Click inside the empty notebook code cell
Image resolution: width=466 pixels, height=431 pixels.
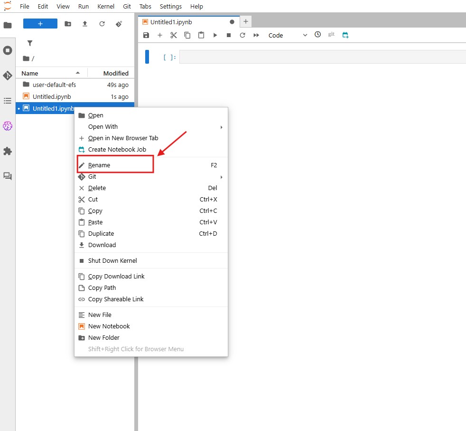[323, 57]
